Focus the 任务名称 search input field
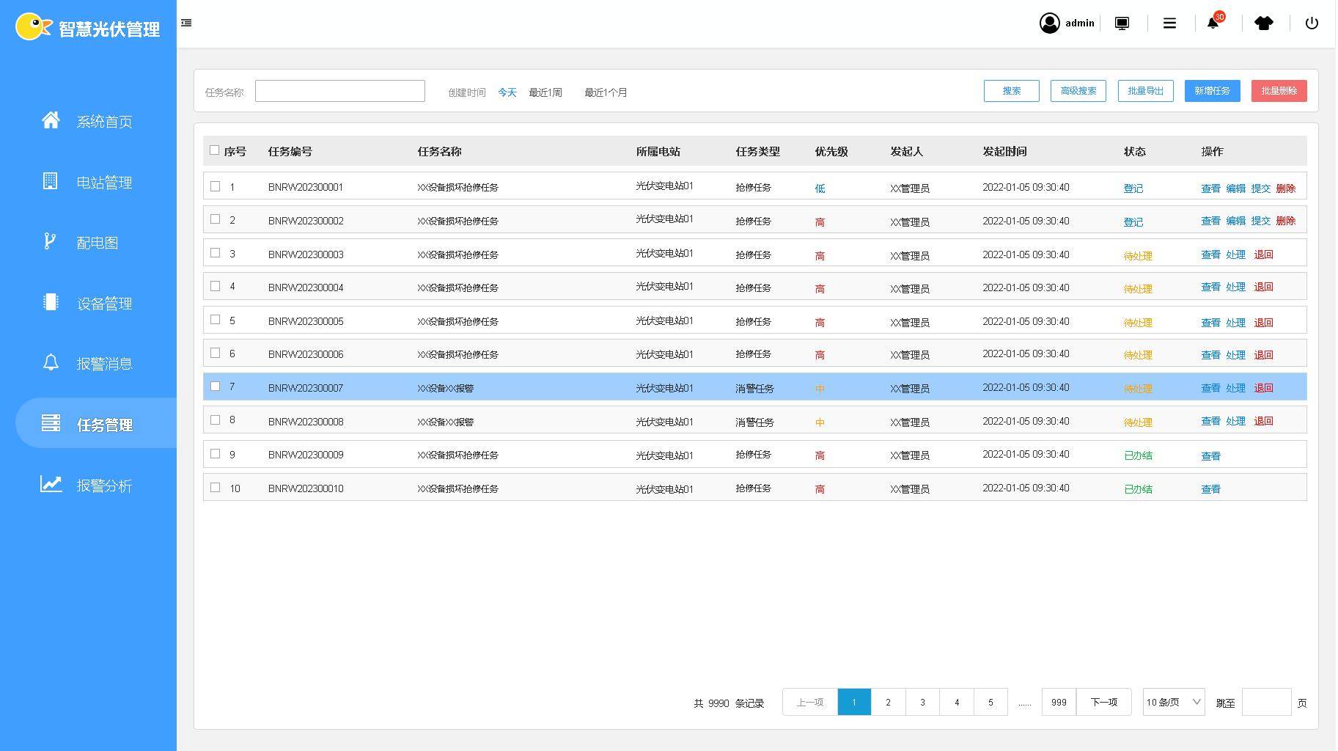The image size is (1338, 751). [x=339, y=91]
